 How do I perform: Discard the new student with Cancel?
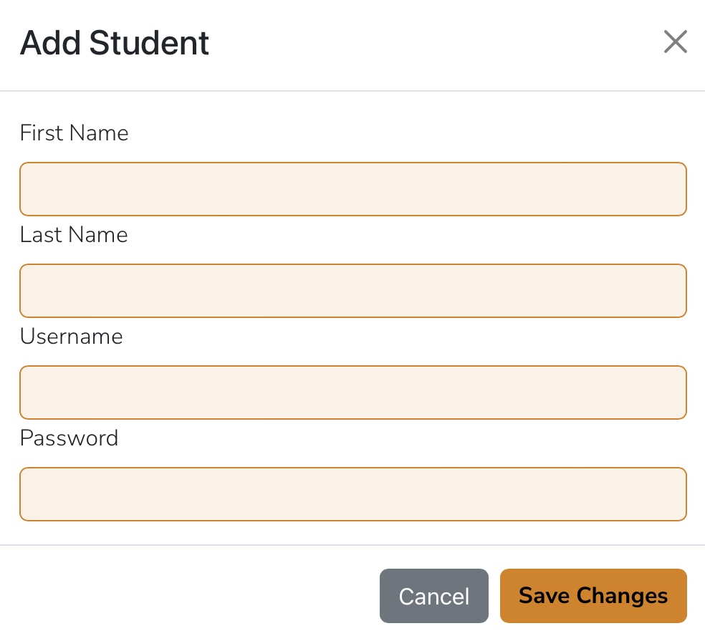[x=434, y=596]
